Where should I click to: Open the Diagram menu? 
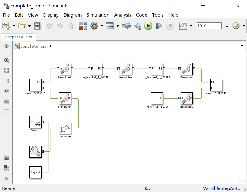click(72, 15)
